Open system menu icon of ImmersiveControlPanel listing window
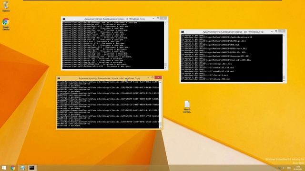Viewport: 305px width, 171px height. [x=59, y=78]
